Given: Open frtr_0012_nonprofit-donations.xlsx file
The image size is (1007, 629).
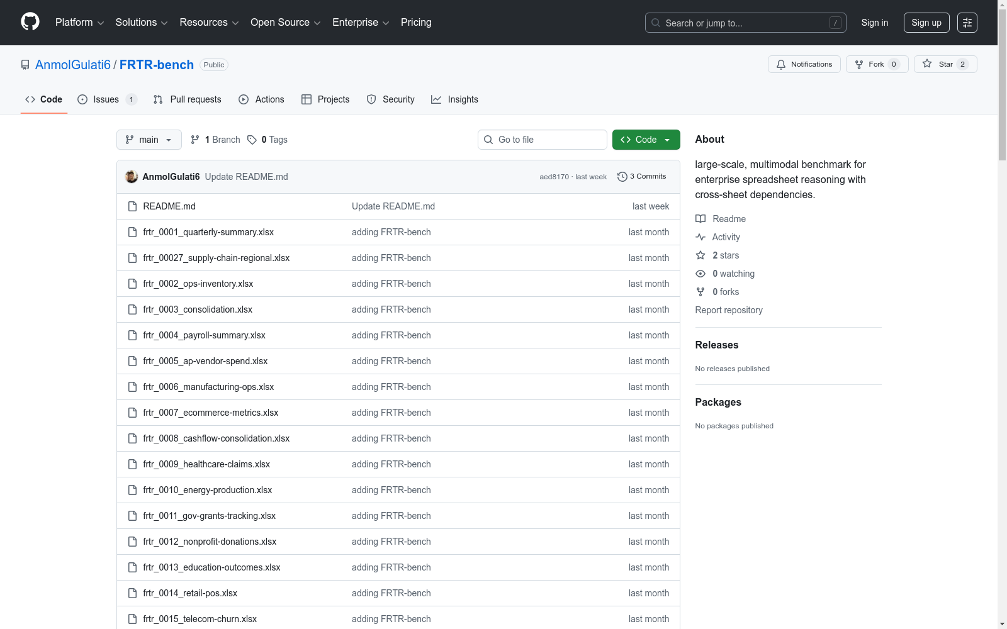Looking at the screenshot, I should [x=210, y=542].
